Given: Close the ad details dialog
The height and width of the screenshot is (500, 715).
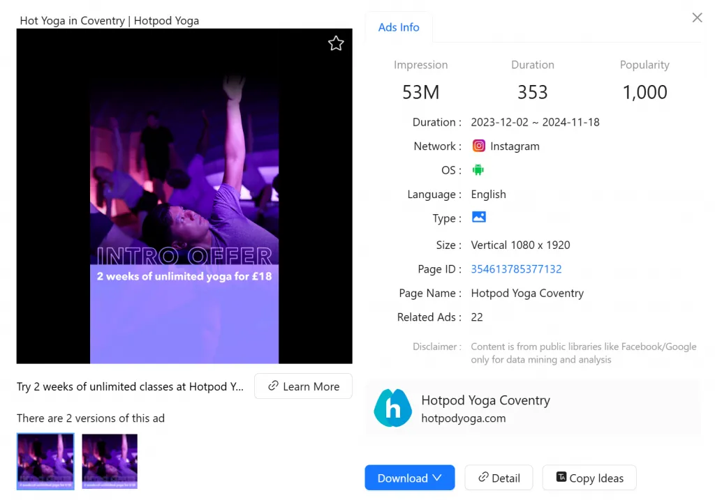Looking at the screenshot, I should tap(697, 18).
